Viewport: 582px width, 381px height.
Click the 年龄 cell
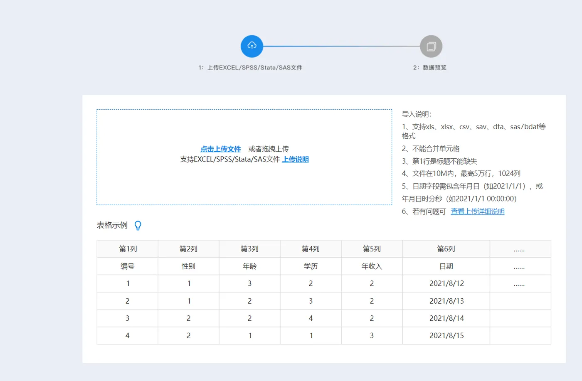[249, 266]
